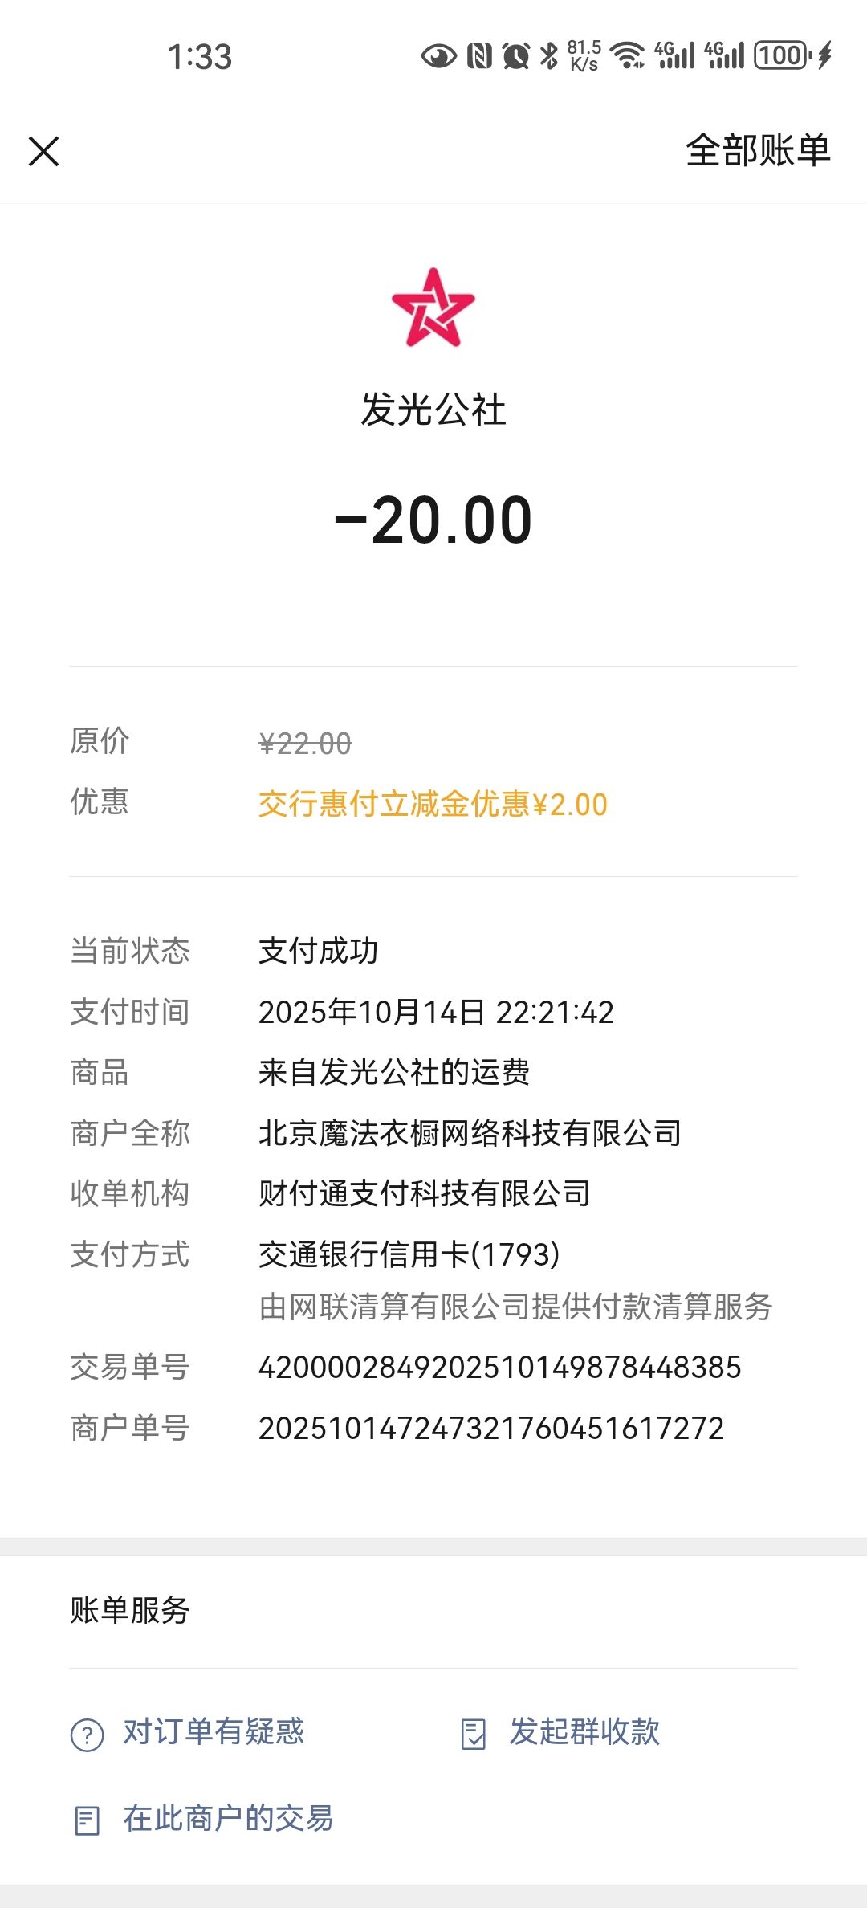
Task: Open 对订单有疑惑 order question link
Action: (x=214, y=1732)
